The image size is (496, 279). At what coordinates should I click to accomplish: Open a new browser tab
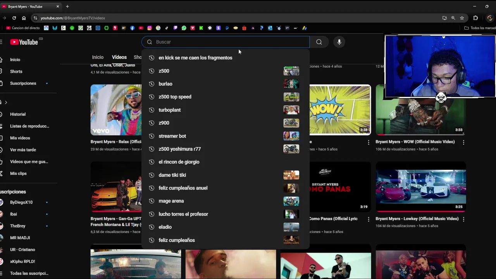click(x=67, y=7)
